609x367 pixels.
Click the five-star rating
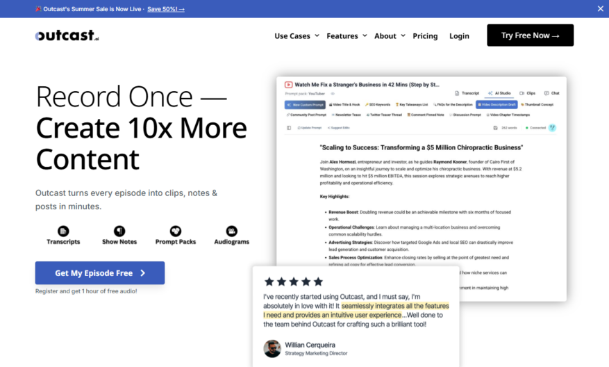(x=294, y=282)
